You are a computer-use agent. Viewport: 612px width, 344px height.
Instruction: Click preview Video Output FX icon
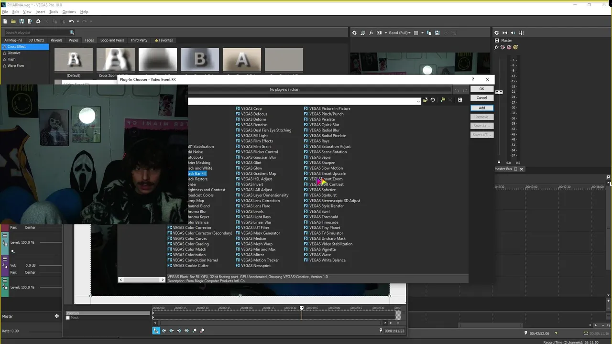click(x=371, y=33)
